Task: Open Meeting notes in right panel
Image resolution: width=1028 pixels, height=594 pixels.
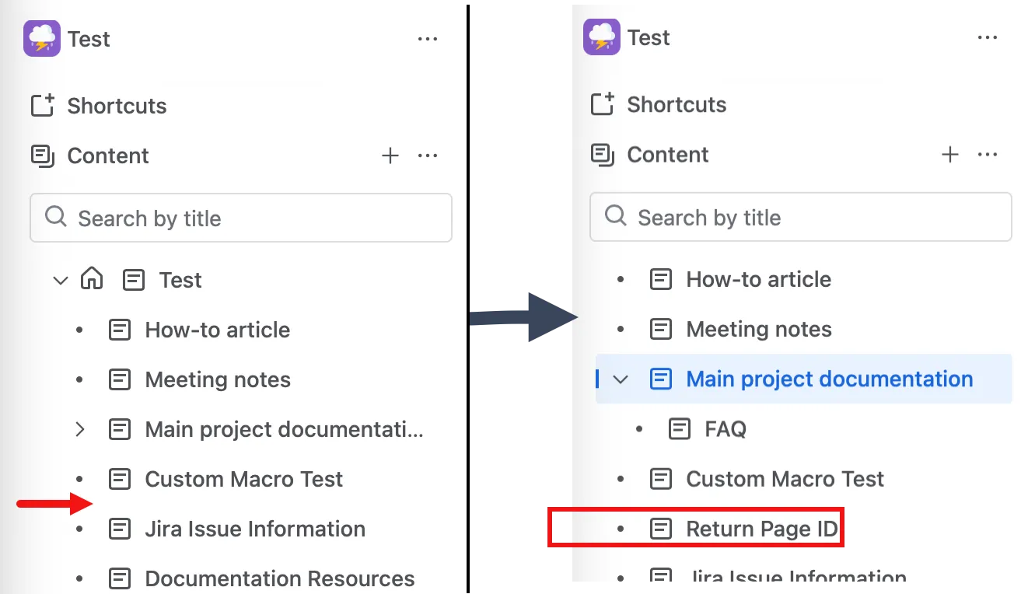Action: (759, 329)
